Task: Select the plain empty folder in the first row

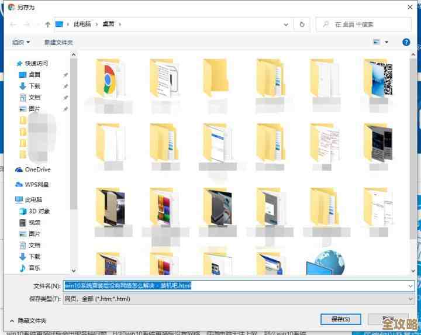Action: click(x=216, y=78)
